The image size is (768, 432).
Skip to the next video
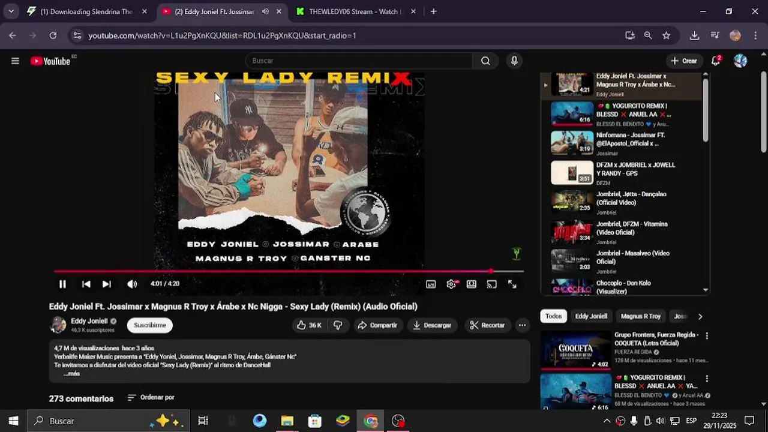pos(106,284)
